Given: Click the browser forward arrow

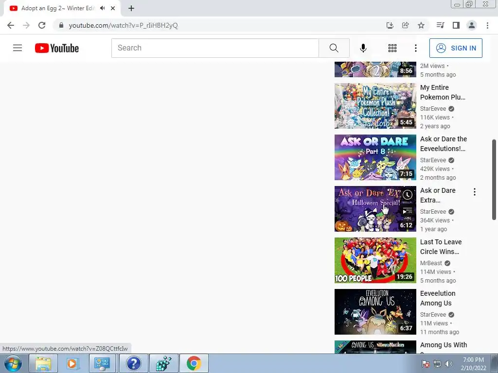Looking at the screenshot, I should (26, 25).
